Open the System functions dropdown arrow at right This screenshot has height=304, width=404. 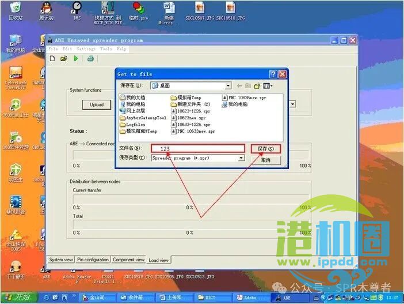293,104
